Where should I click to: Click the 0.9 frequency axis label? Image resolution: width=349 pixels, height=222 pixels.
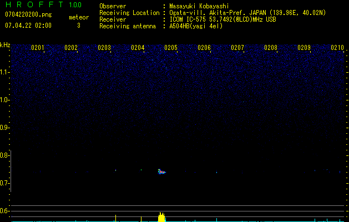click(x=5, y=128)
